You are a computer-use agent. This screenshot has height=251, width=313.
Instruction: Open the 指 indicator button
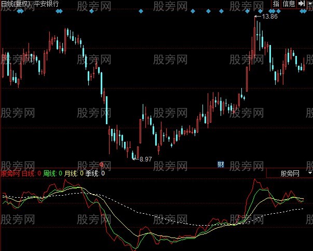click(x=276, y=4)
